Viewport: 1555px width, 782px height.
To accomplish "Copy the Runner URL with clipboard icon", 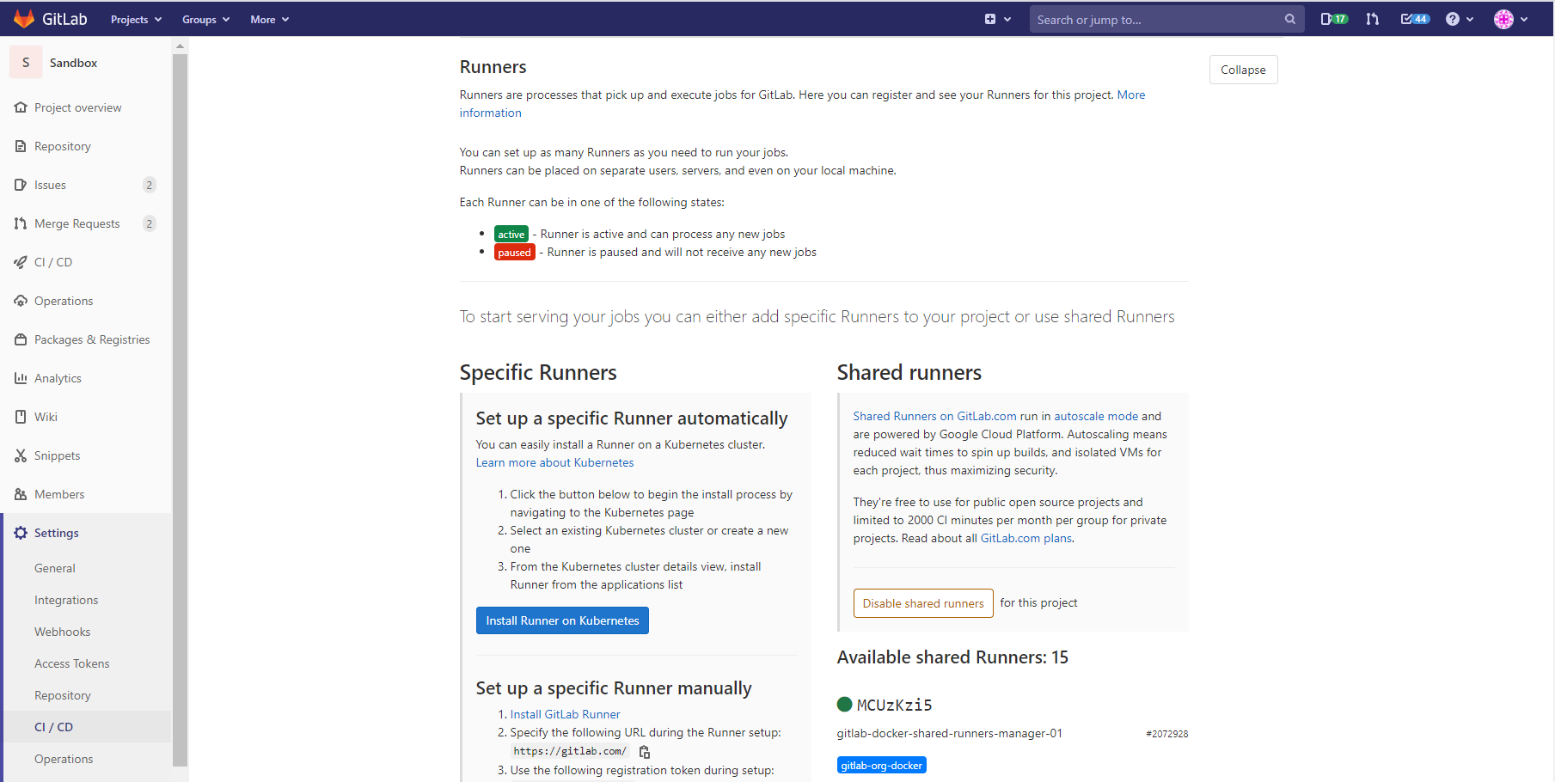I will coord(645,752).
